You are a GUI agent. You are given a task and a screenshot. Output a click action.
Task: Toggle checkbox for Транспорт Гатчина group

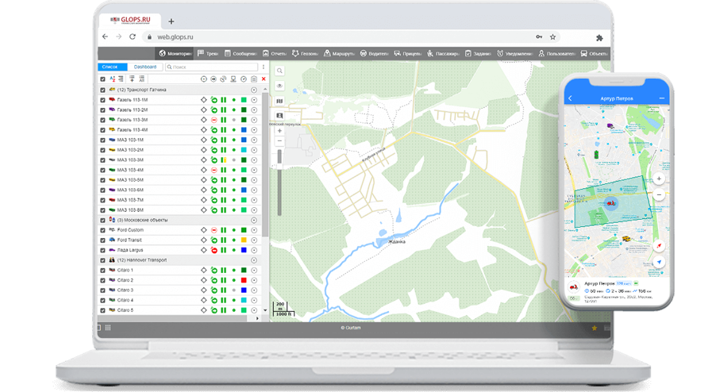click(x=102, y=90)
